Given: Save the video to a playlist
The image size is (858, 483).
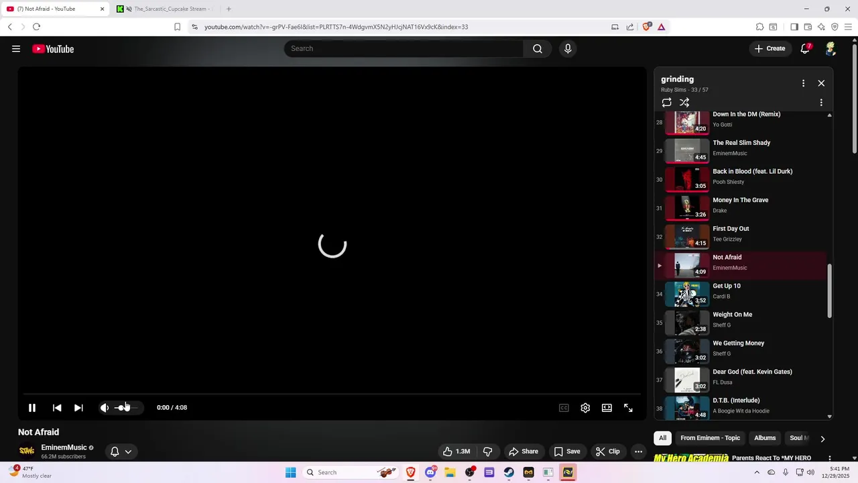Looking at the screenshot, I should click(x=567, y=451).
